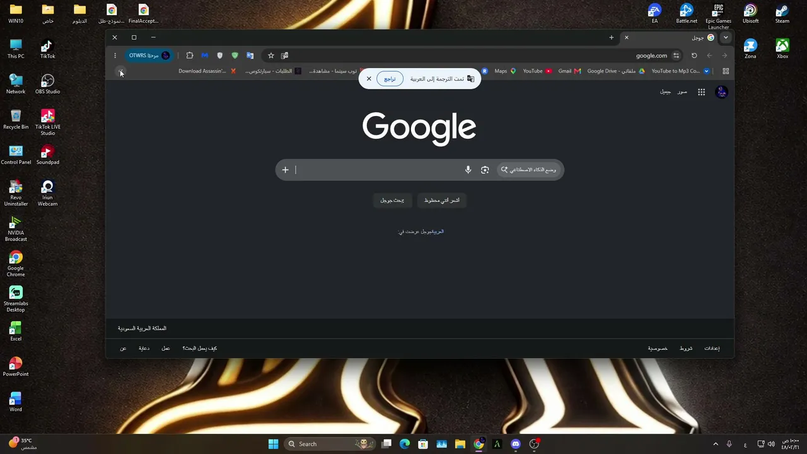807x454 pixels.
Task: View site information icon
Action: point(676,55)
